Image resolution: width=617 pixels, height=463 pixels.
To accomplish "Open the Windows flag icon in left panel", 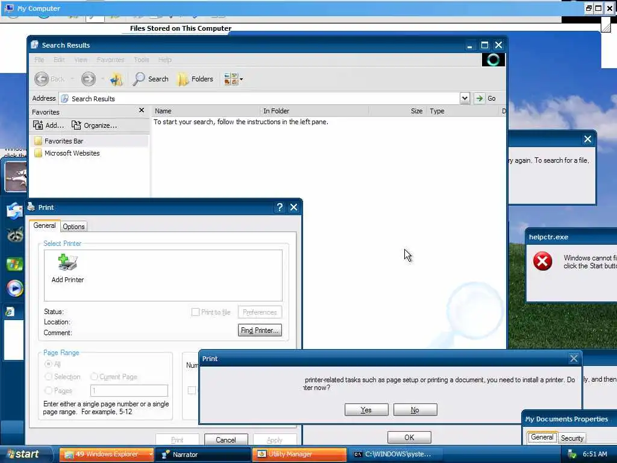I will coord(14,264).
